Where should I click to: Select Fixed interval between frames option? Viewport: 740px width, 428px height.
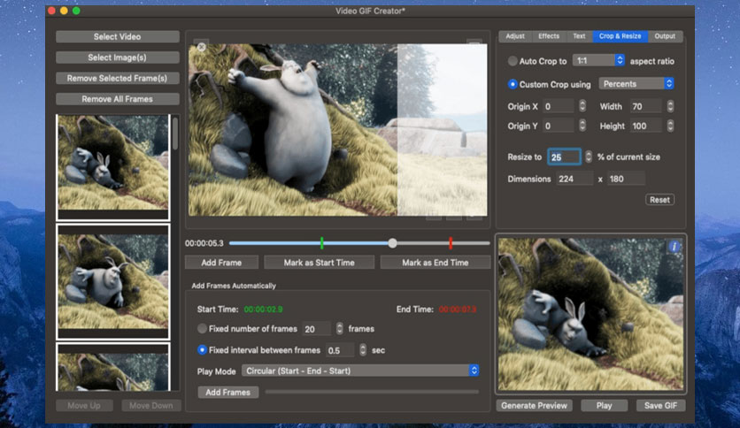(202, 350)
